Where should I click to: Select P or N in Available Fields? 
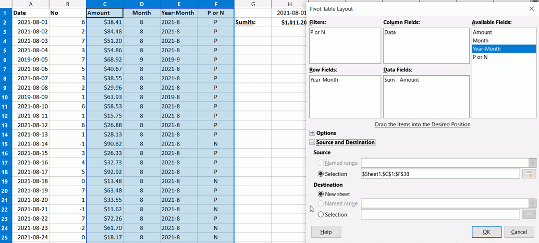504,57
